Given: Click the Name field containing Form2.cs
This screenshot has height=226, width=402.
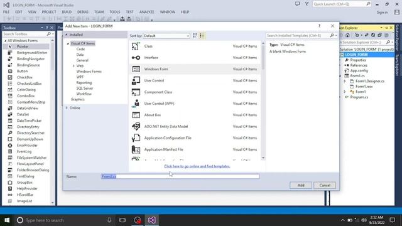Looking at the screenshot, I should (180, 176).
